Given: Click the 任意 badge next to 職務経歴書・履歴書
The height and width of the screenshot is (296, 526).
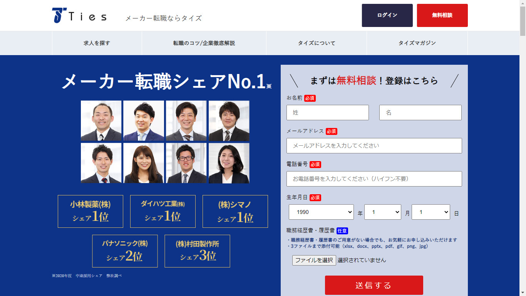Looking at the screenshot, I should pyautogui.click(x=342, y=231).
